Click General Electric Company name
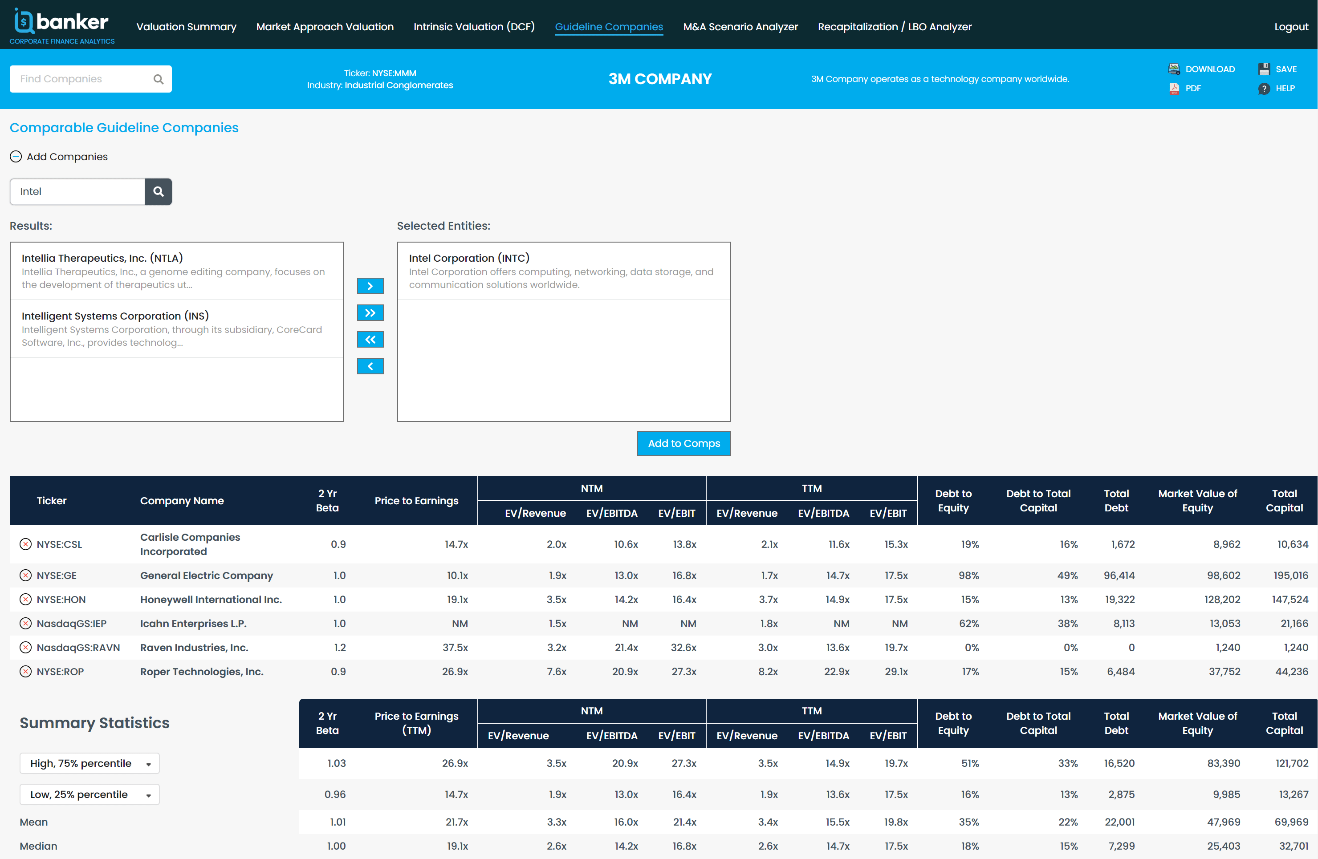 [207, 575]
